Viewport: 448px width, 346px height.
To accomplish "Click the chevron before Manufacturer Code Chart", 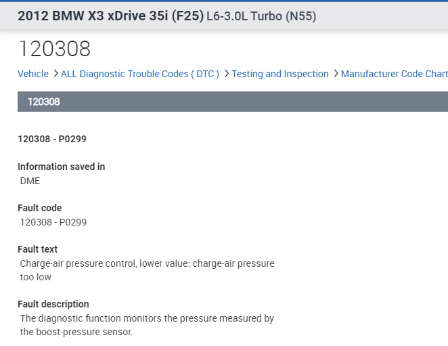I will pos(335,74).
